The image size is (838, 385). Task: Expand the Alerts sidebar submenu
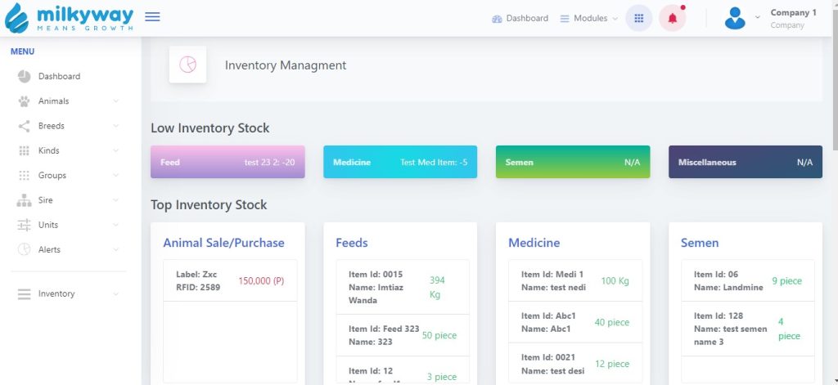(x=115, y=249)
